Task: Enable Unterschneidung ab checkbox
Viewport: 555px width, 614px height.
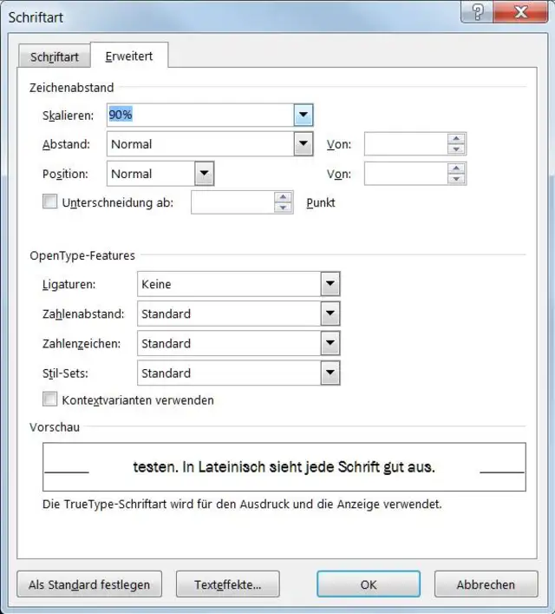Action: [x=49, y=202]
